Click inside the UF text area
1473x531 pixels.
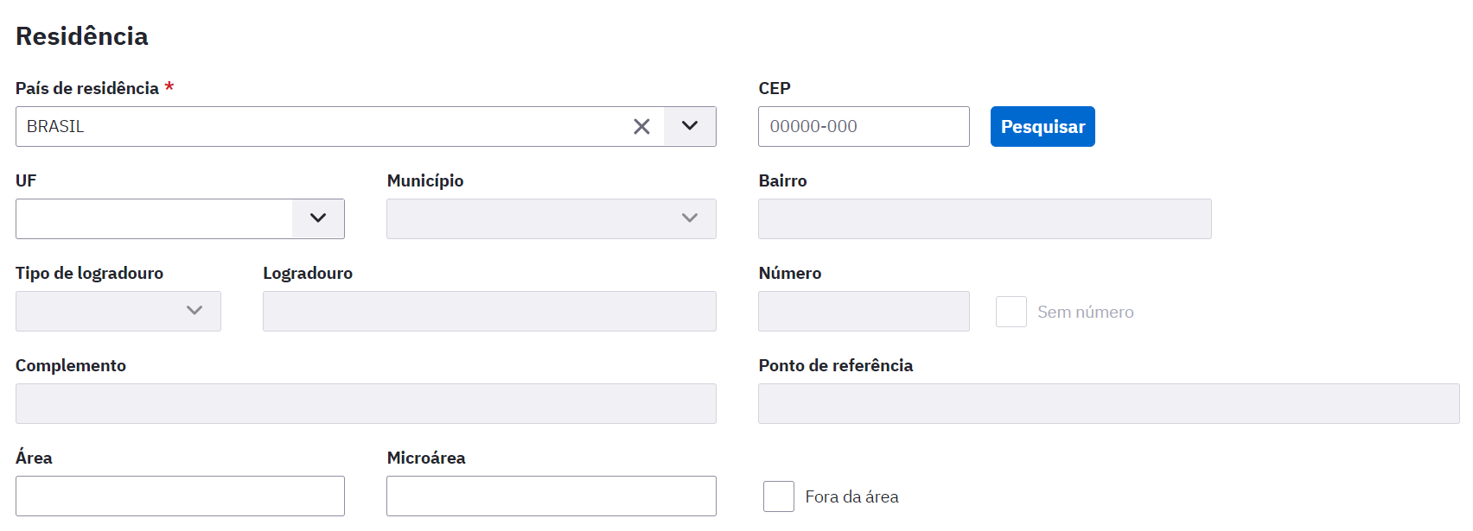[x=154, y=218]
